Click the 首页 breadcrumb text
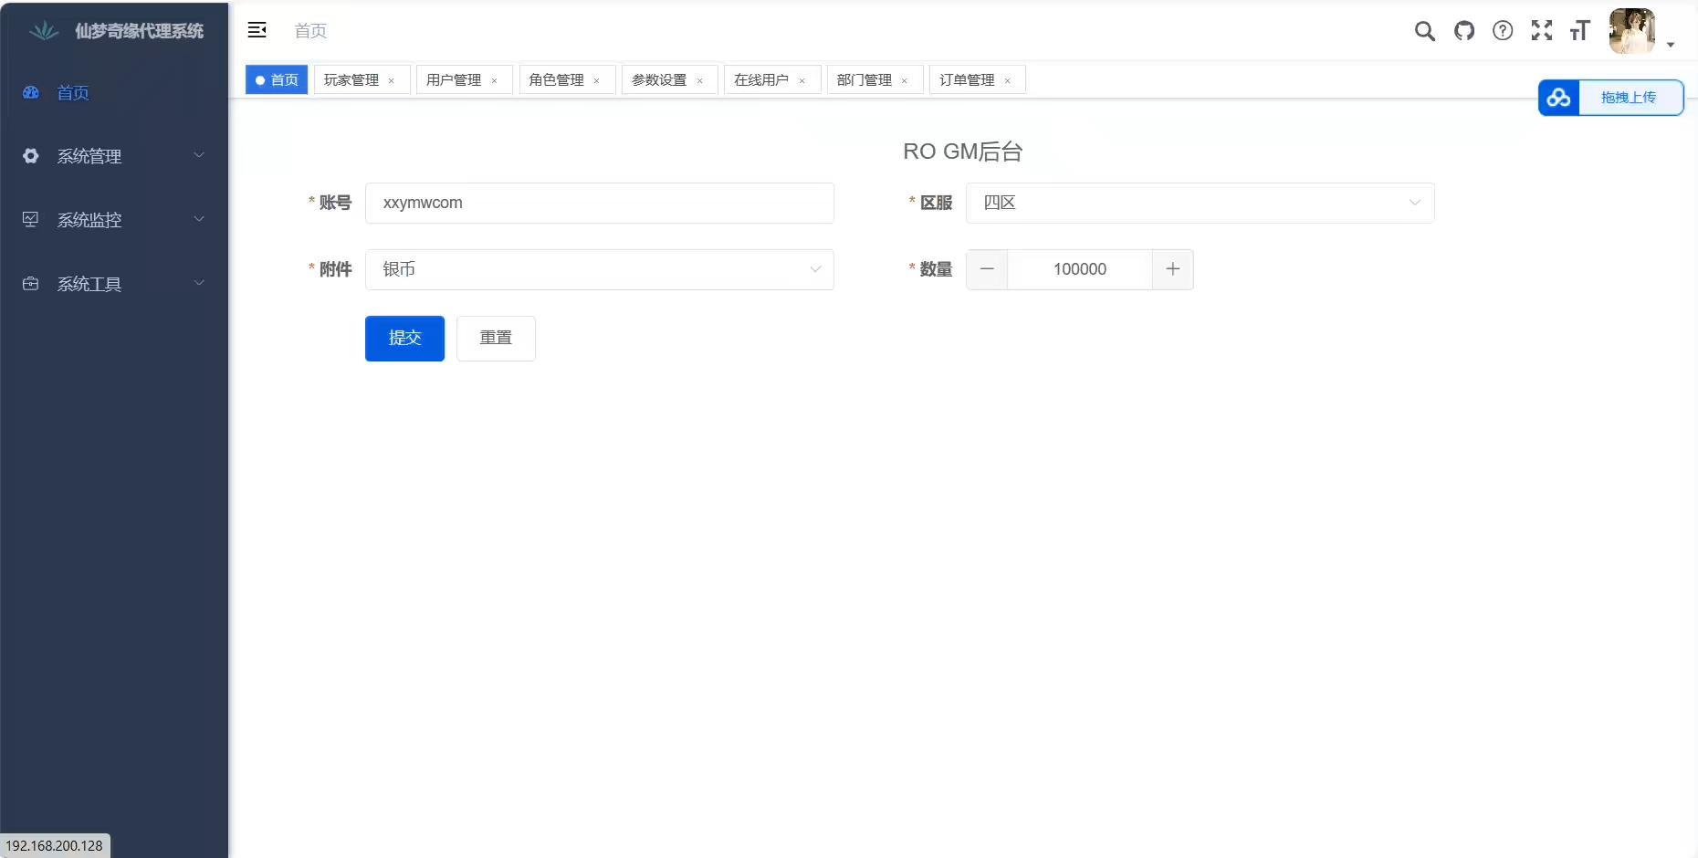The height and width of the screenshot is (858, 1698). pyautogui.click(x=310, y=31)
